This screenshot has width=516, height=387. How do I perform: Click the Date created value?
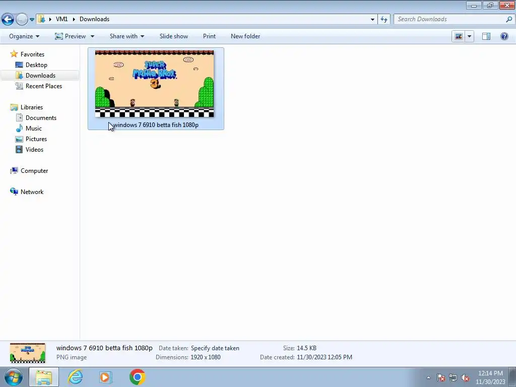pyautogui.click(x=324, y=357)
